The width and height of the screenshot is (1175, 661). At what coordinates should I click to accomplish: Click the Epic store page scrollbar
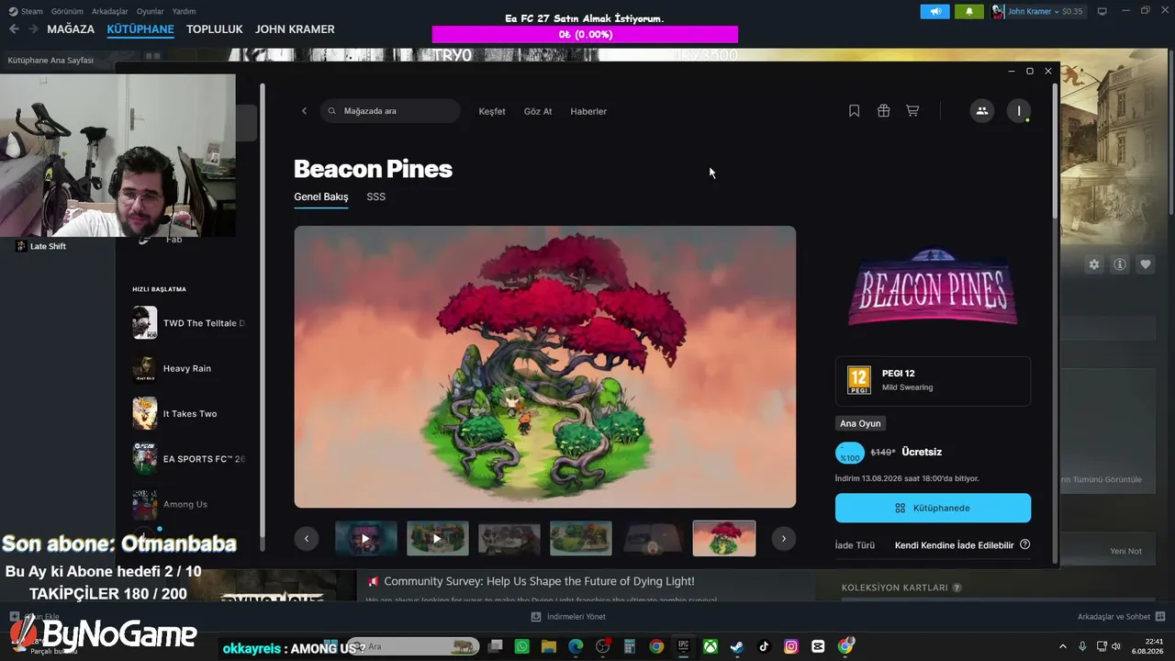[x=1055, y=152]
